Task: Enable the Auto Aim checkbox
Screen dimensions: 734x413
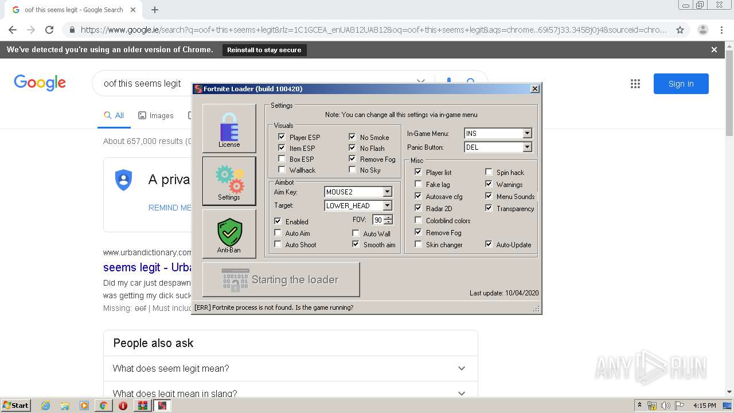Action: [x=278, y=233]
